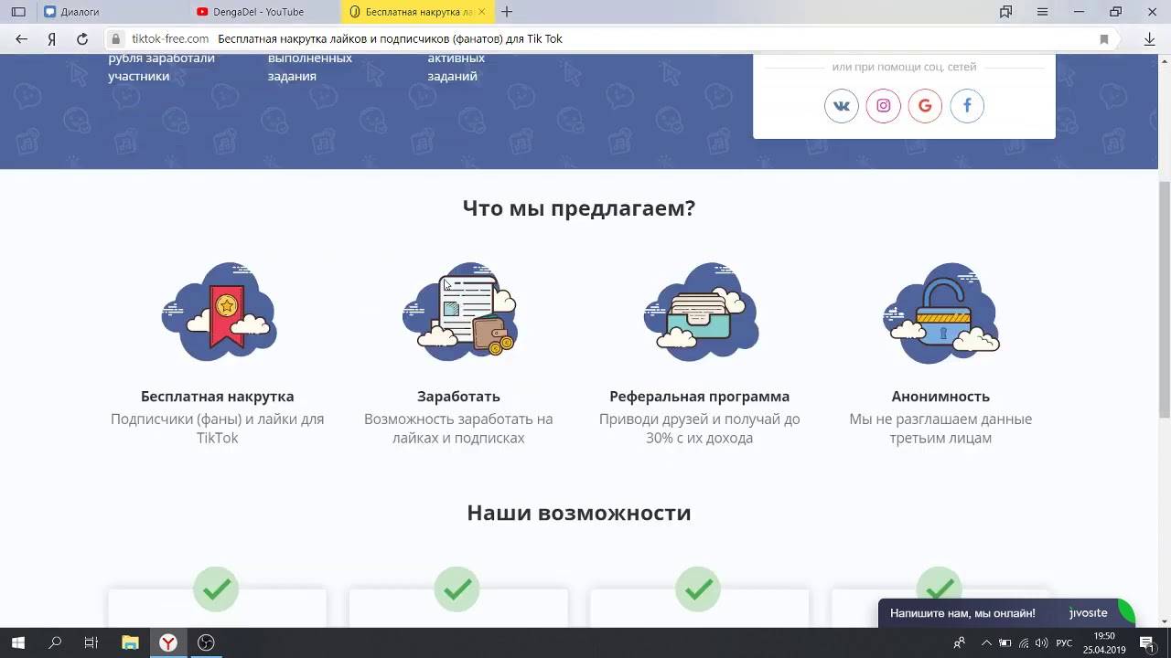Sign in with the Google icon

click(925, 106)
